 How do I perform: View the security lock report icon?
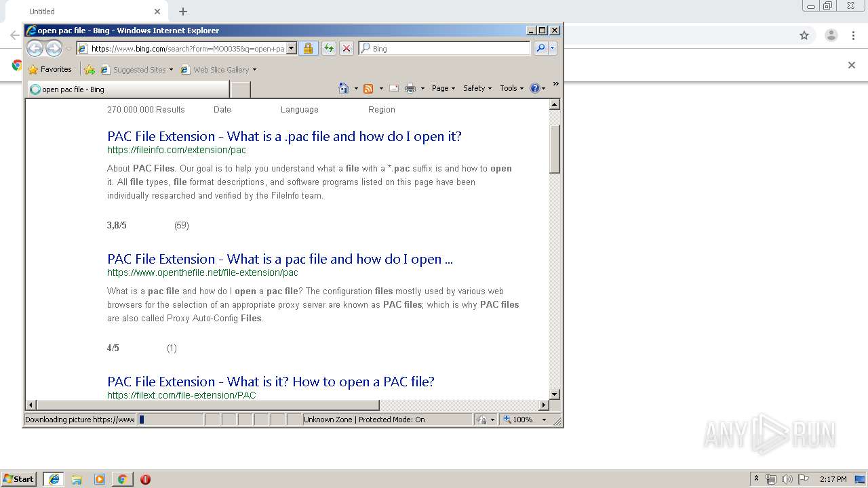pyautogui.click(x=308, y=48)
